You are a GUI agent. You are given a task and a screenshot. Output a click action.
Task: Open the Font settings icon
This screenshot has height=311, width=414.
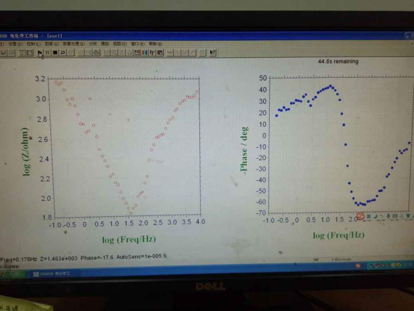(152, 53)
